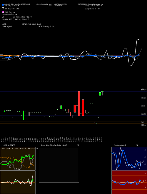Click the 'CL: 1000.00' closing price text

55,5
